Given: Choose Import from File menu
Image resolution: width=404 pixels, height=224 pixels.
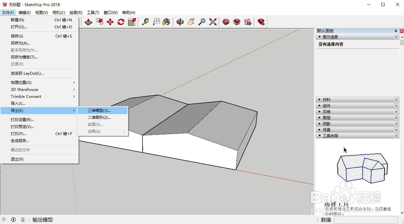Looking at the screenshot, I should (39, 104).
